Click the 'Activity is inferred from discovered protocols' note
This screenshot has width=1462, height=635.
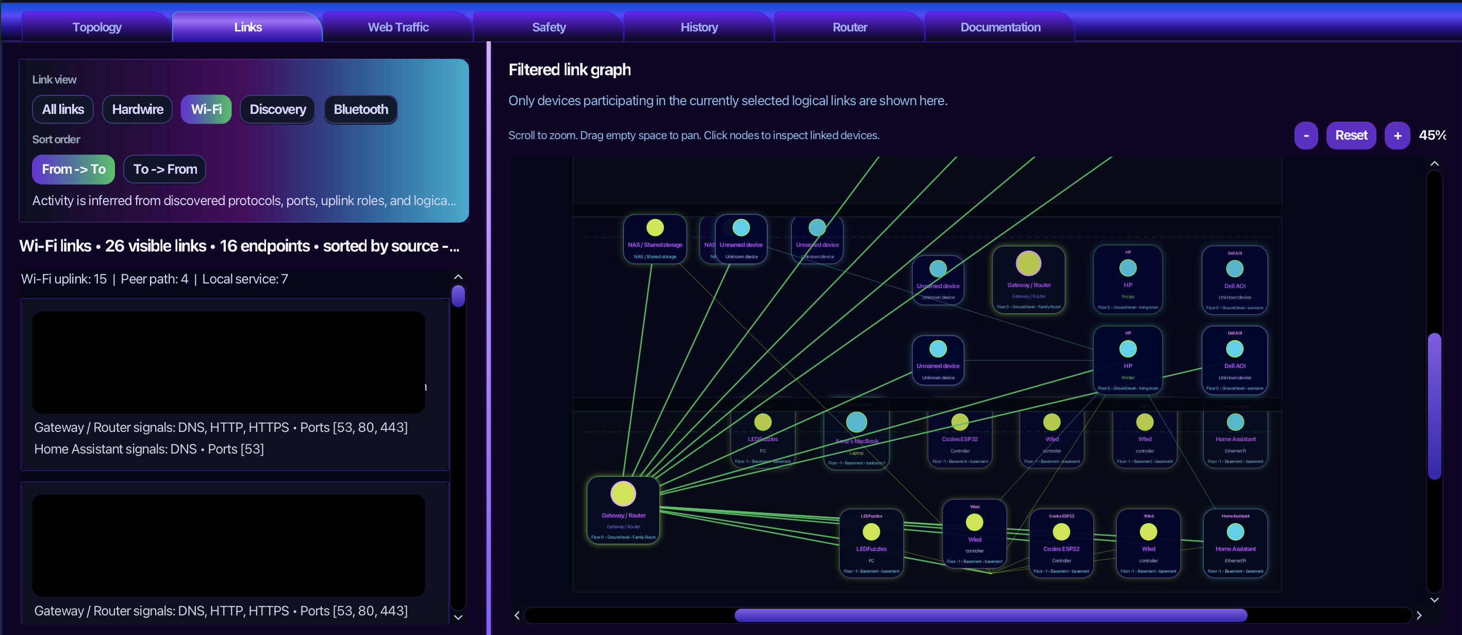click(x=244, y=200)
